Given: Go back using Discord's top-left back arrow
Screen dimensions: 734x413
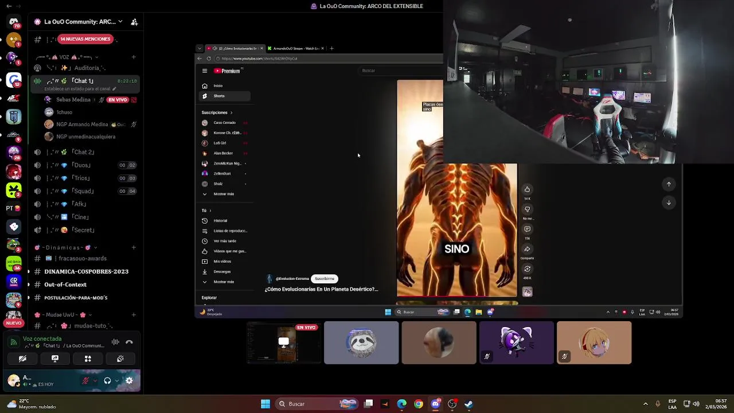Looking at the screenshot, I should click(9, 6).
